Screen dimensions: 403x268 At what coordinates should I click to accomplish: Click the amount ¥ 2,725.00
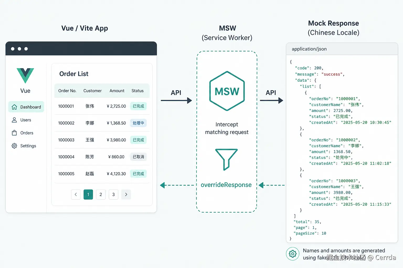coord(116,106)
